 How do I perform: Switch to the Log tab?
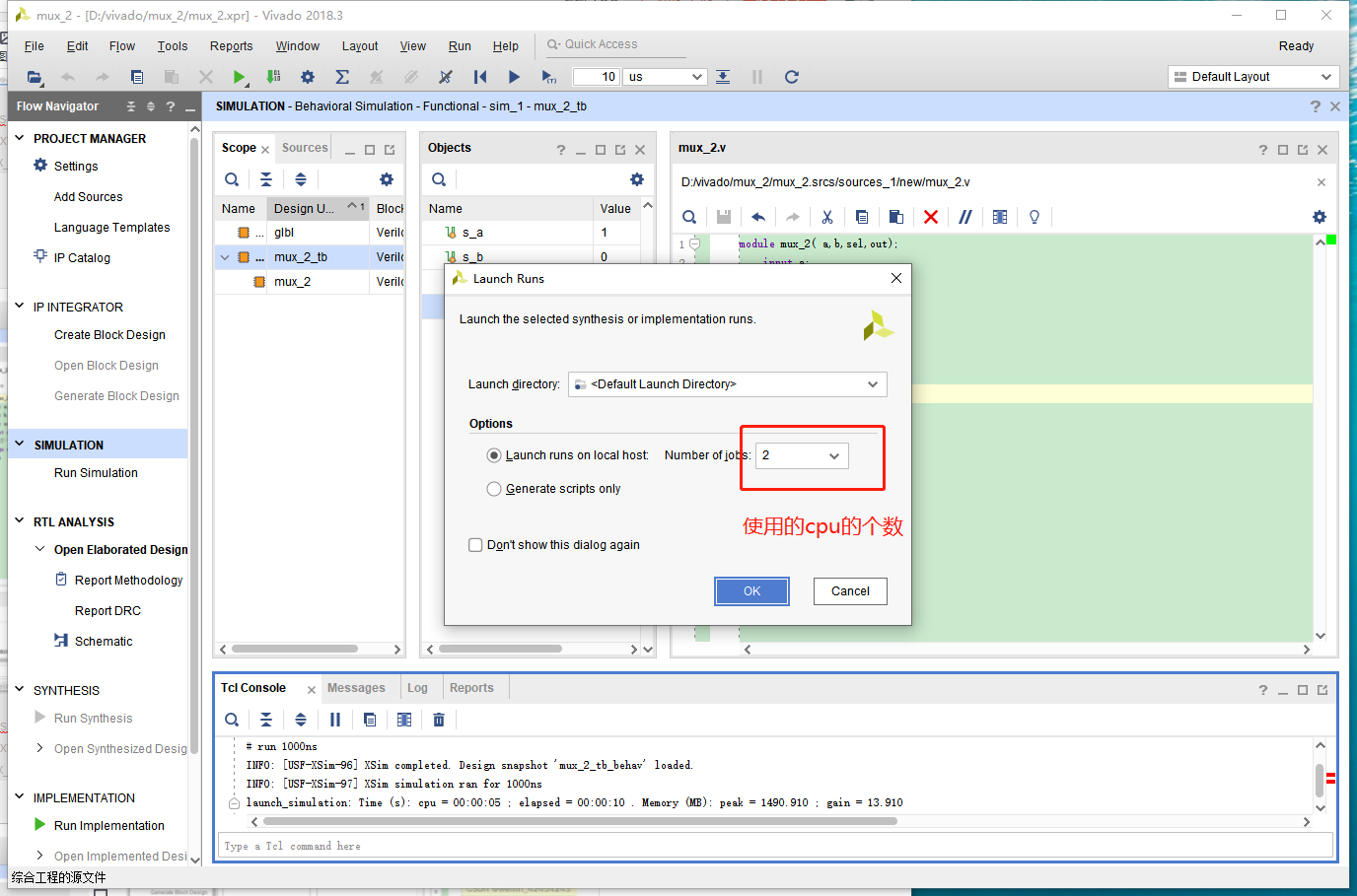coord(417,688)
